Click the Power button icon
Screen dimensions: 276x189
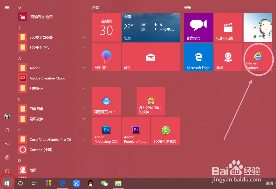[x=7, y=171]
